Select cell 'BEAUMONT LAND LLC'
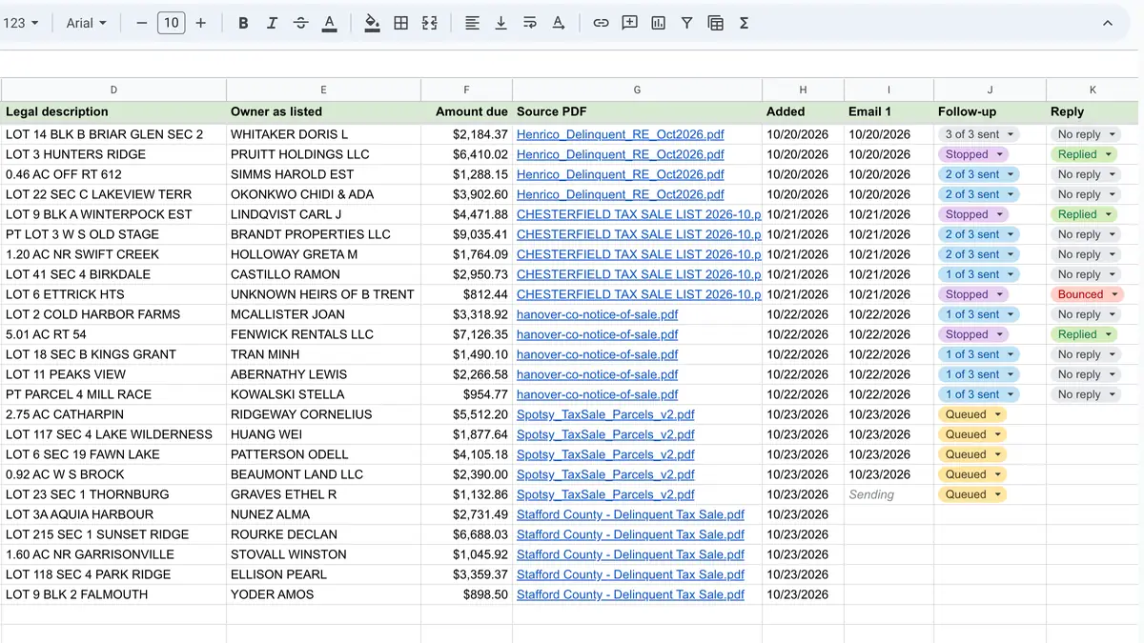The height and width of the screenshot is (643, 1144). click(x=323, y=474)
